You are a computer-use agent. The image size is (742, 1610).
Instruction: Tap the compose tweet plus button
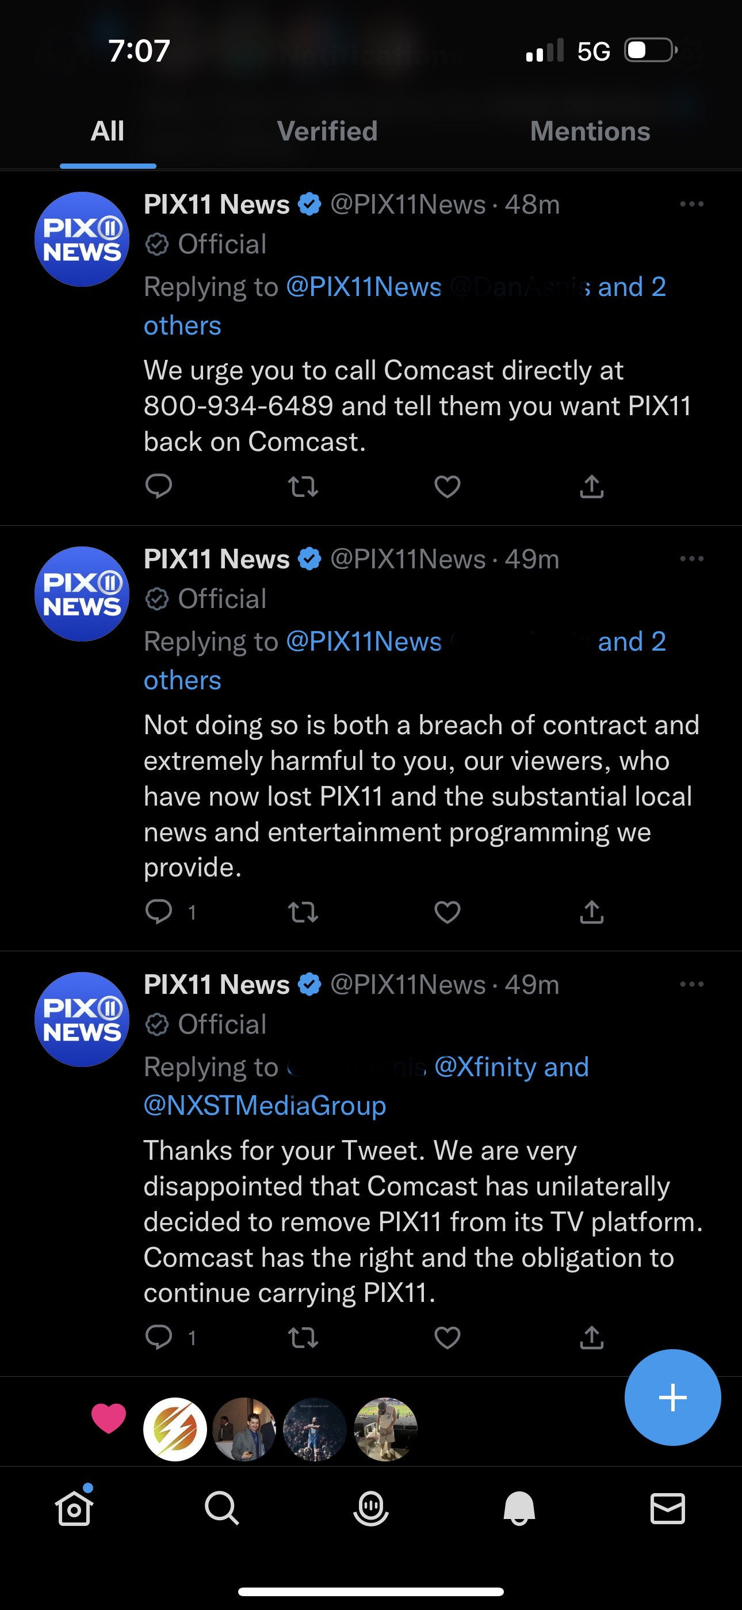coord(672,1398)
